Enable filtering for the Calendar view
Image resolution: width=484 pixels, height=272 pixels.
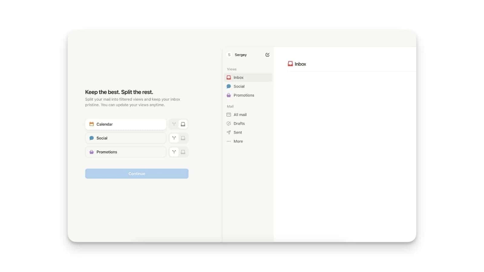[174, 124]
